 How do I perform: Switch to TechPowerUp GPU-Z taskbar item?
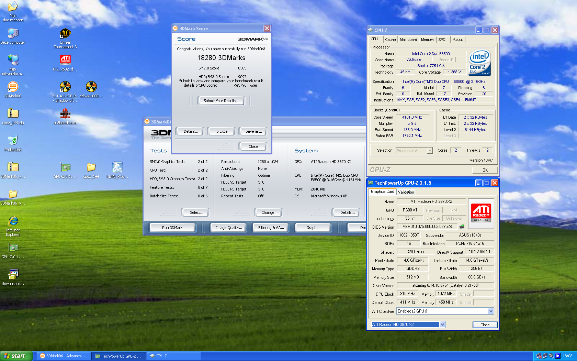tap(118, 356)
